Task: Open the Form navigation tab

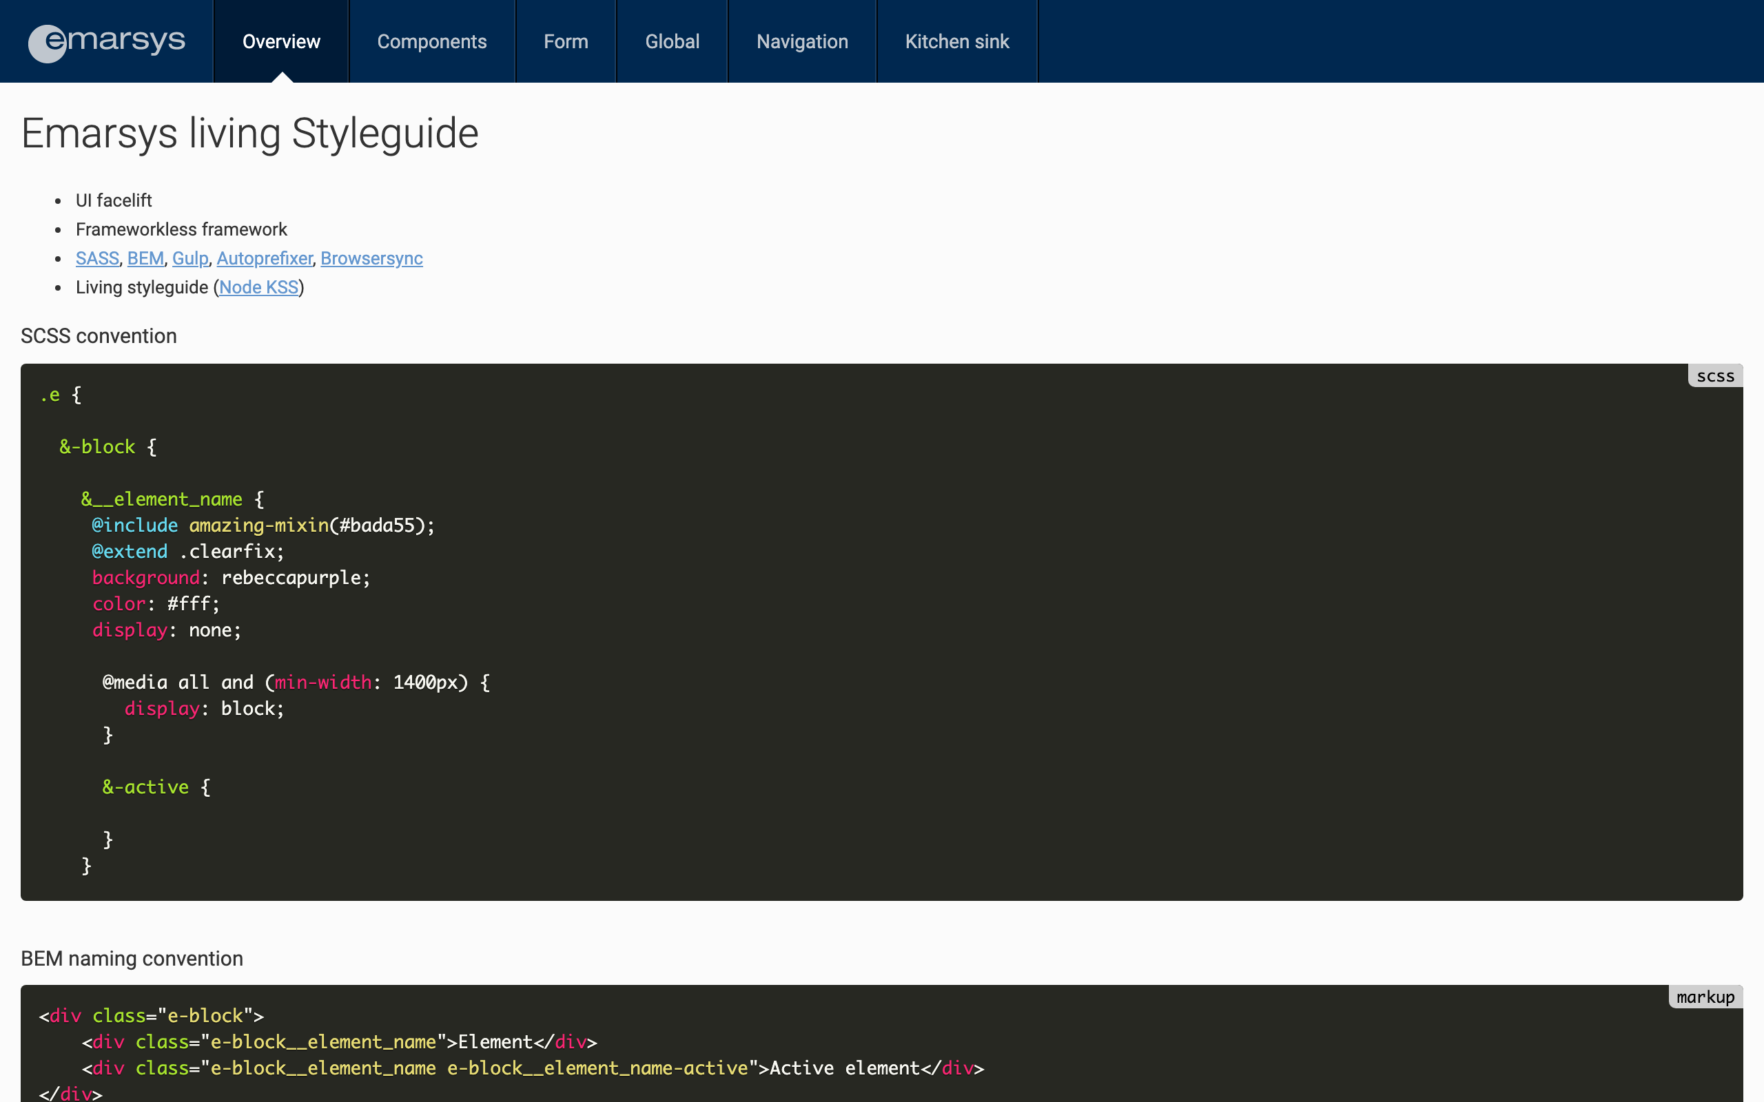Action: pyautogui.click(x=566, y=41)
